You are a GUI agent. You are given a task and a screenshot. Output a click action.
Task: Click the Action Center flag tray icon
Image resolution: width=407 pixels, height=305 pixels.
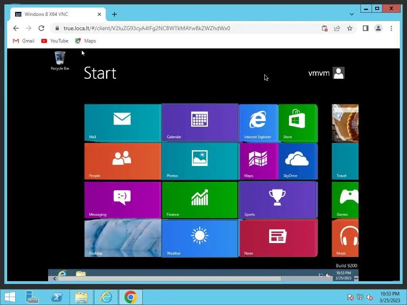coord(350,297)
